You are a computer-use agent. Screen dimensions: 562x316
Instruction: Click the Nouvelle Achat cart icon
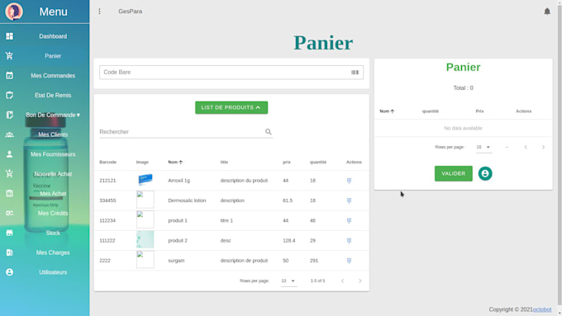click(10, 174)
